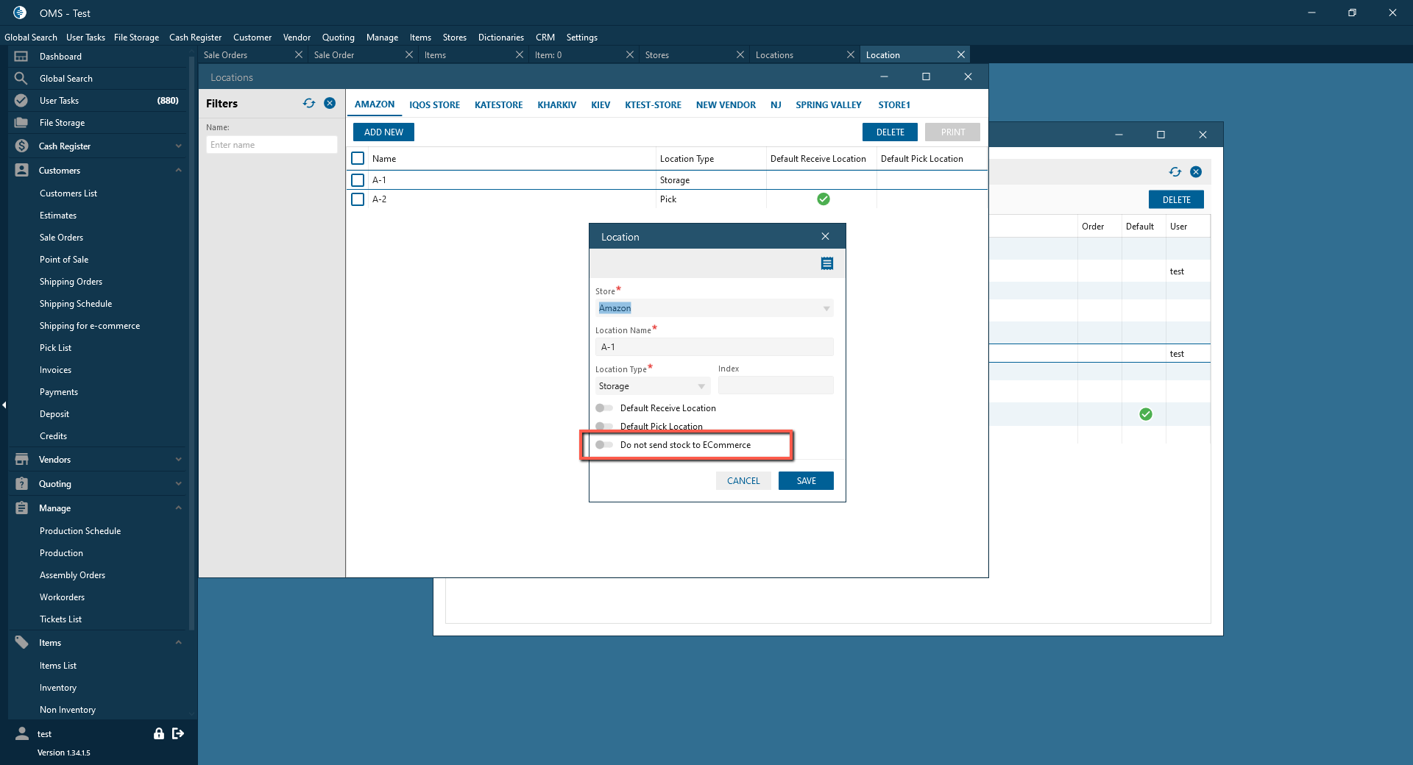Click the PRINT button
Screen dimensions: 1413x765
pos(953,132)
